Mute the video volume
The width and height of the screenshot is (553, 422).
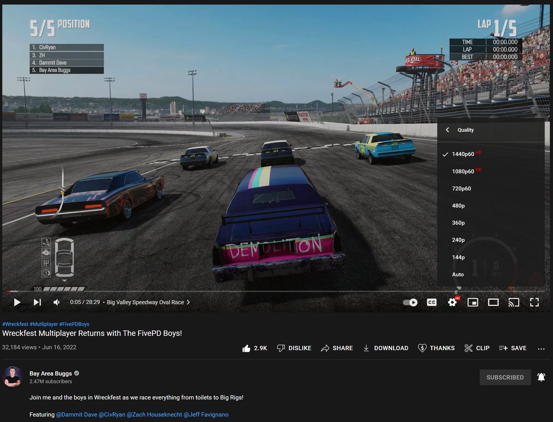[57, 302]
